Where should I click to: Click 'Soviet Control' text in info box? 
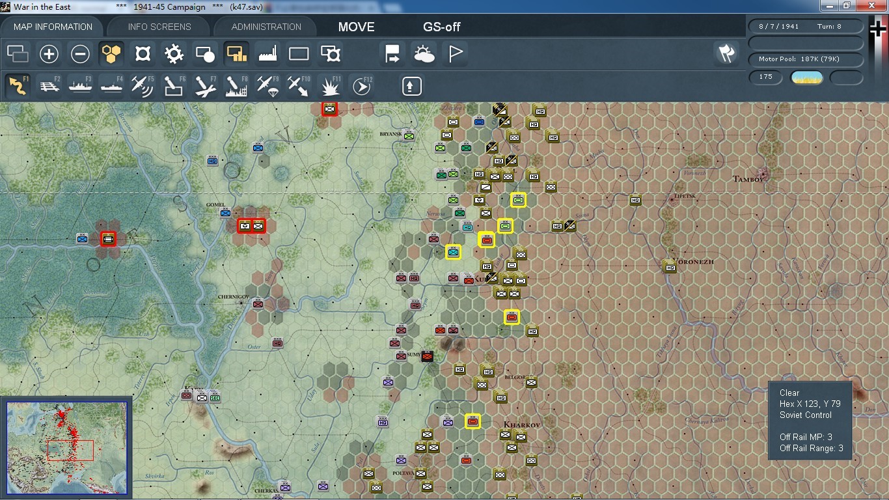[806, 415]
